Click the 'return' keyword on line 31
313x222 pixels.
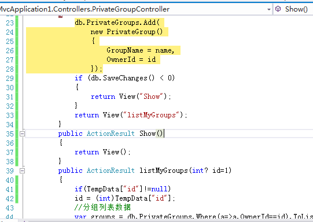103,97
